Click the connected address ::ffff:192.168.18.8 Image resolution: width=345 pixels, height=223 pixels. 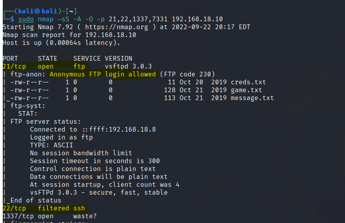pyautogui.click(x=119, y=130)
